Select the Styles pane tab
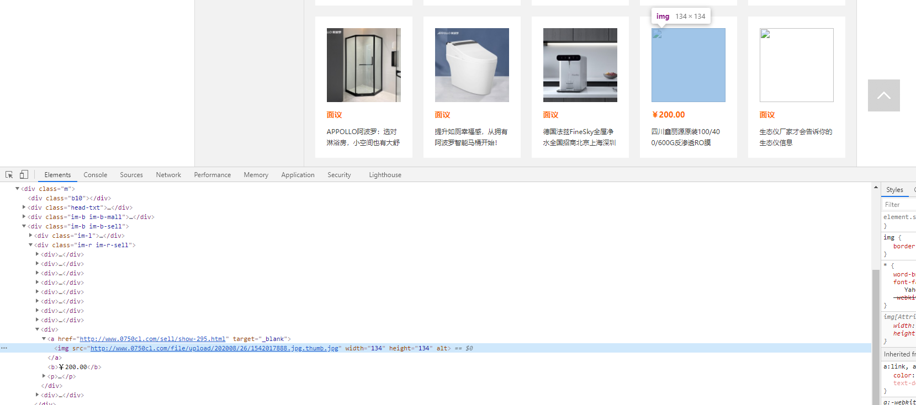 point(894,190)
